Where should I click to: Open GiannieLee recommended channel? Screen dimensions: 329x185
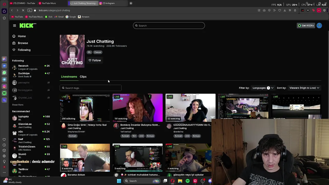(31, 125)
